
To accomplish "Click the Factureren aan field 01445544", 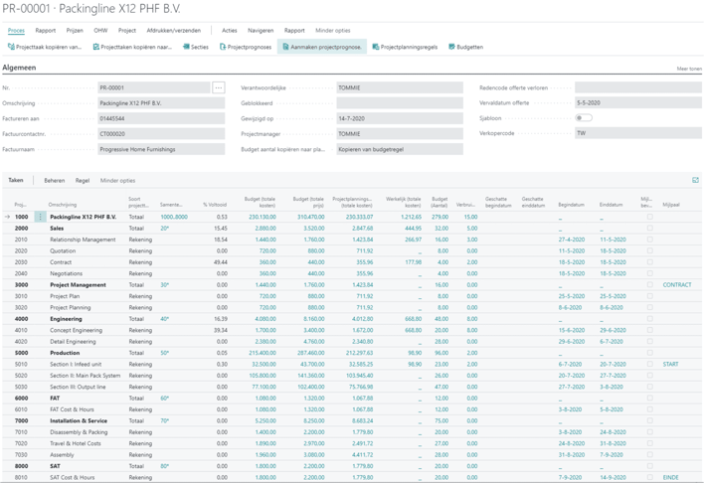I will [x=161, y=118].
